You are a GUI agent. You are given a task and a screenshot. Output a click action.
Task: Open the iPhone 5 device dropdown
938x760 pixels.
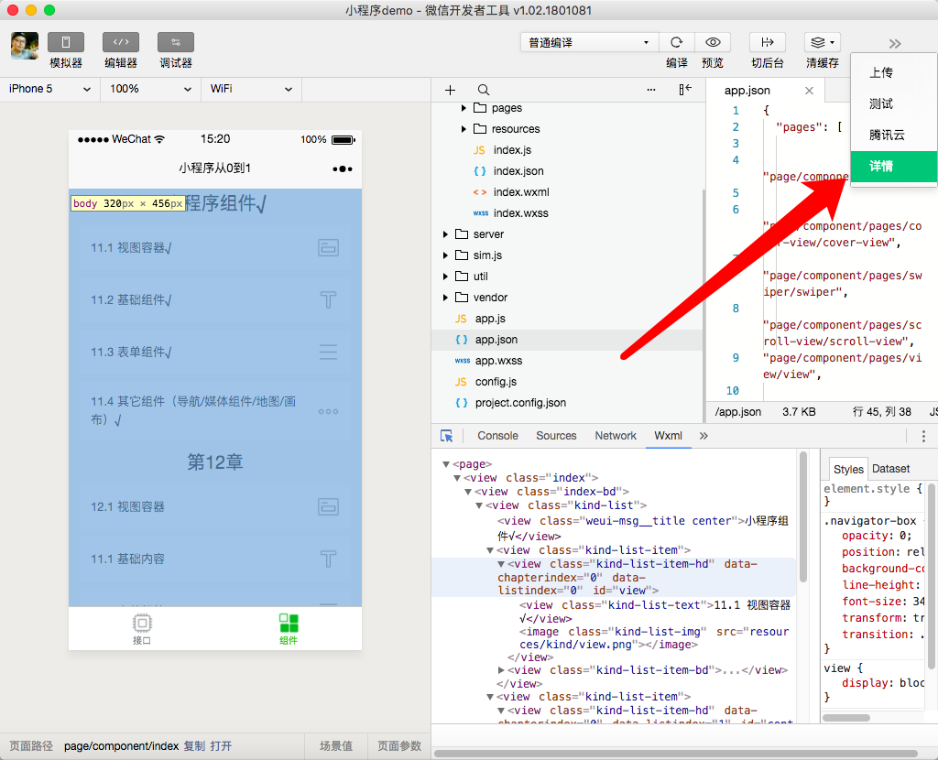click(49, 89)
